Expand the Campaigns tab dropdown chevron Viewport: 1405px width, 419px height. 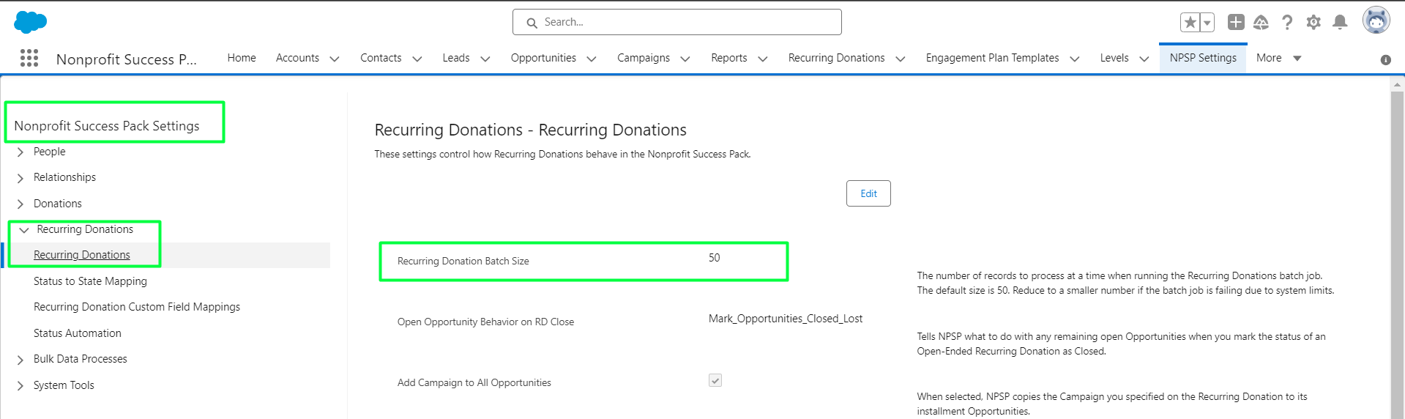[x=685, y=59]
